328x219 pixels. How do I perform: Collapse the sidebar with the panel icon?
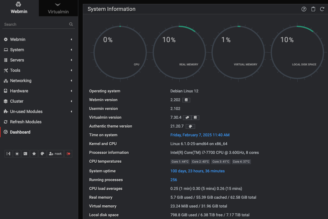[8, 154]
